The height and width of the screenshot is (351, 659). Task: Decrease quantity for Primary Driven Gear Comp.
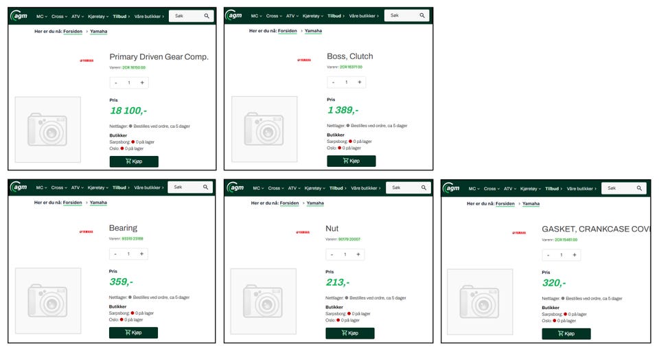(116, 83)
